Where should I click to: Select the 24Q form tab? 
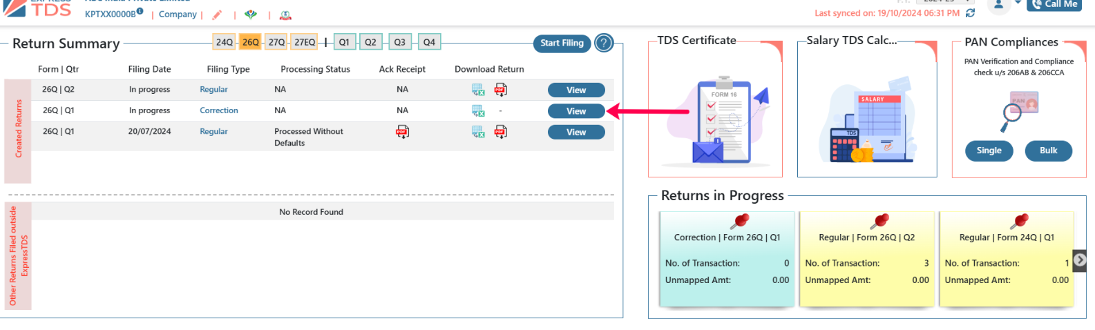[225, 42]
